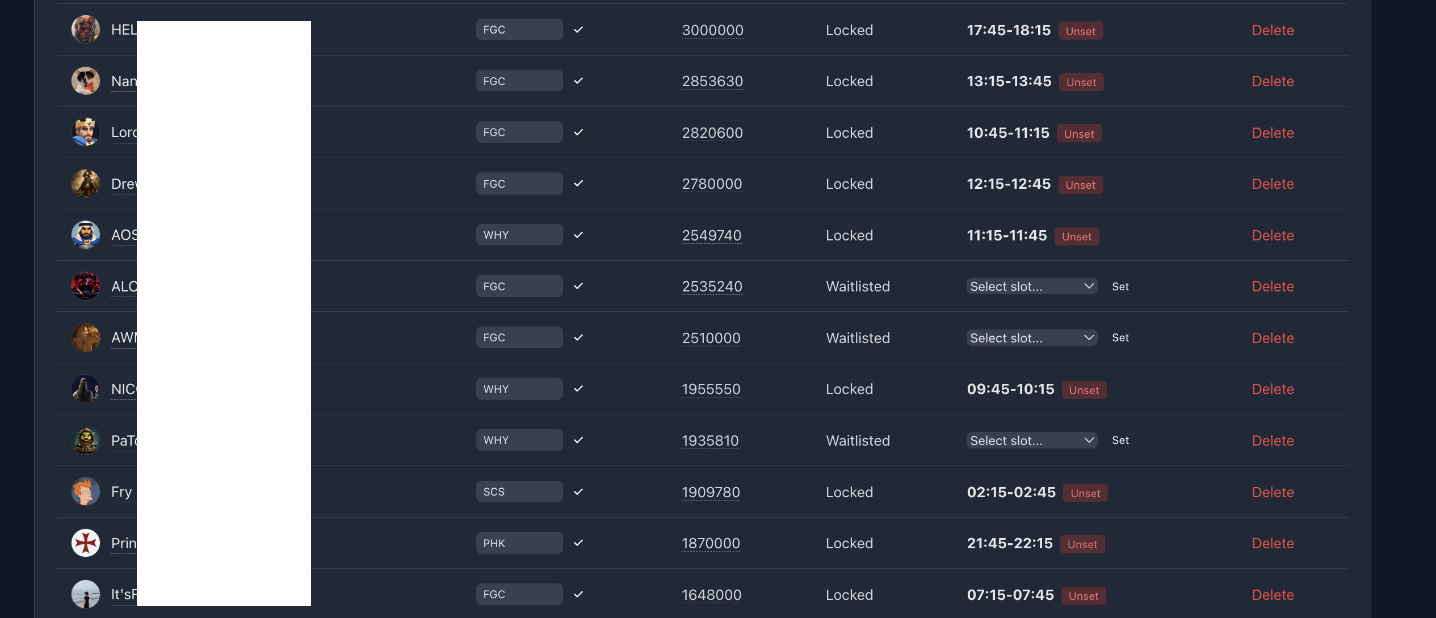Open Select slot dropdown in 2535240 row
Image resolution: width=1436 pixels, height=618 pixels.
pos(1032,286)
